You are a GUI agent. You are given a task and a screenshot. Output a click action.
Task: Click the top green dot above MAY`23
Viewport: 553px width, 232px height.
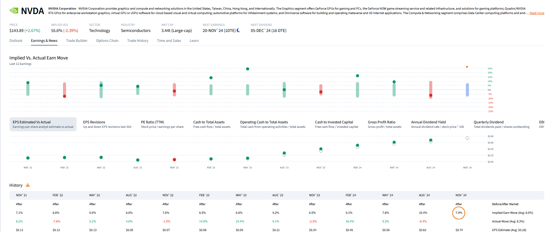247,69
